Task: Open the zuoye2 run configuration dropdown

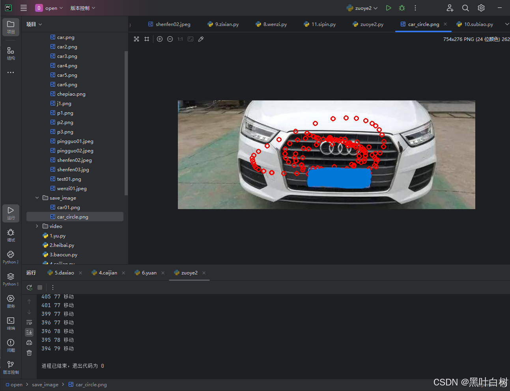Action: pos(362,8)
